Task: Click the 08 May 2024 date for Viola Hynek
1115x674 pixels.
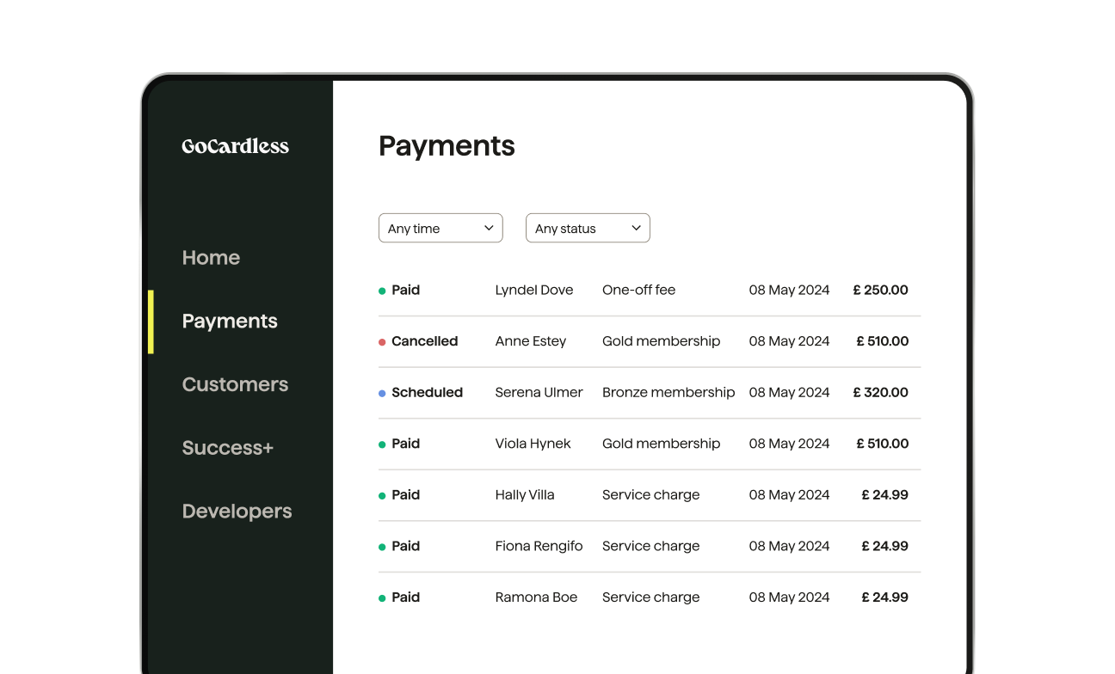Action: (x=789, y=444)
